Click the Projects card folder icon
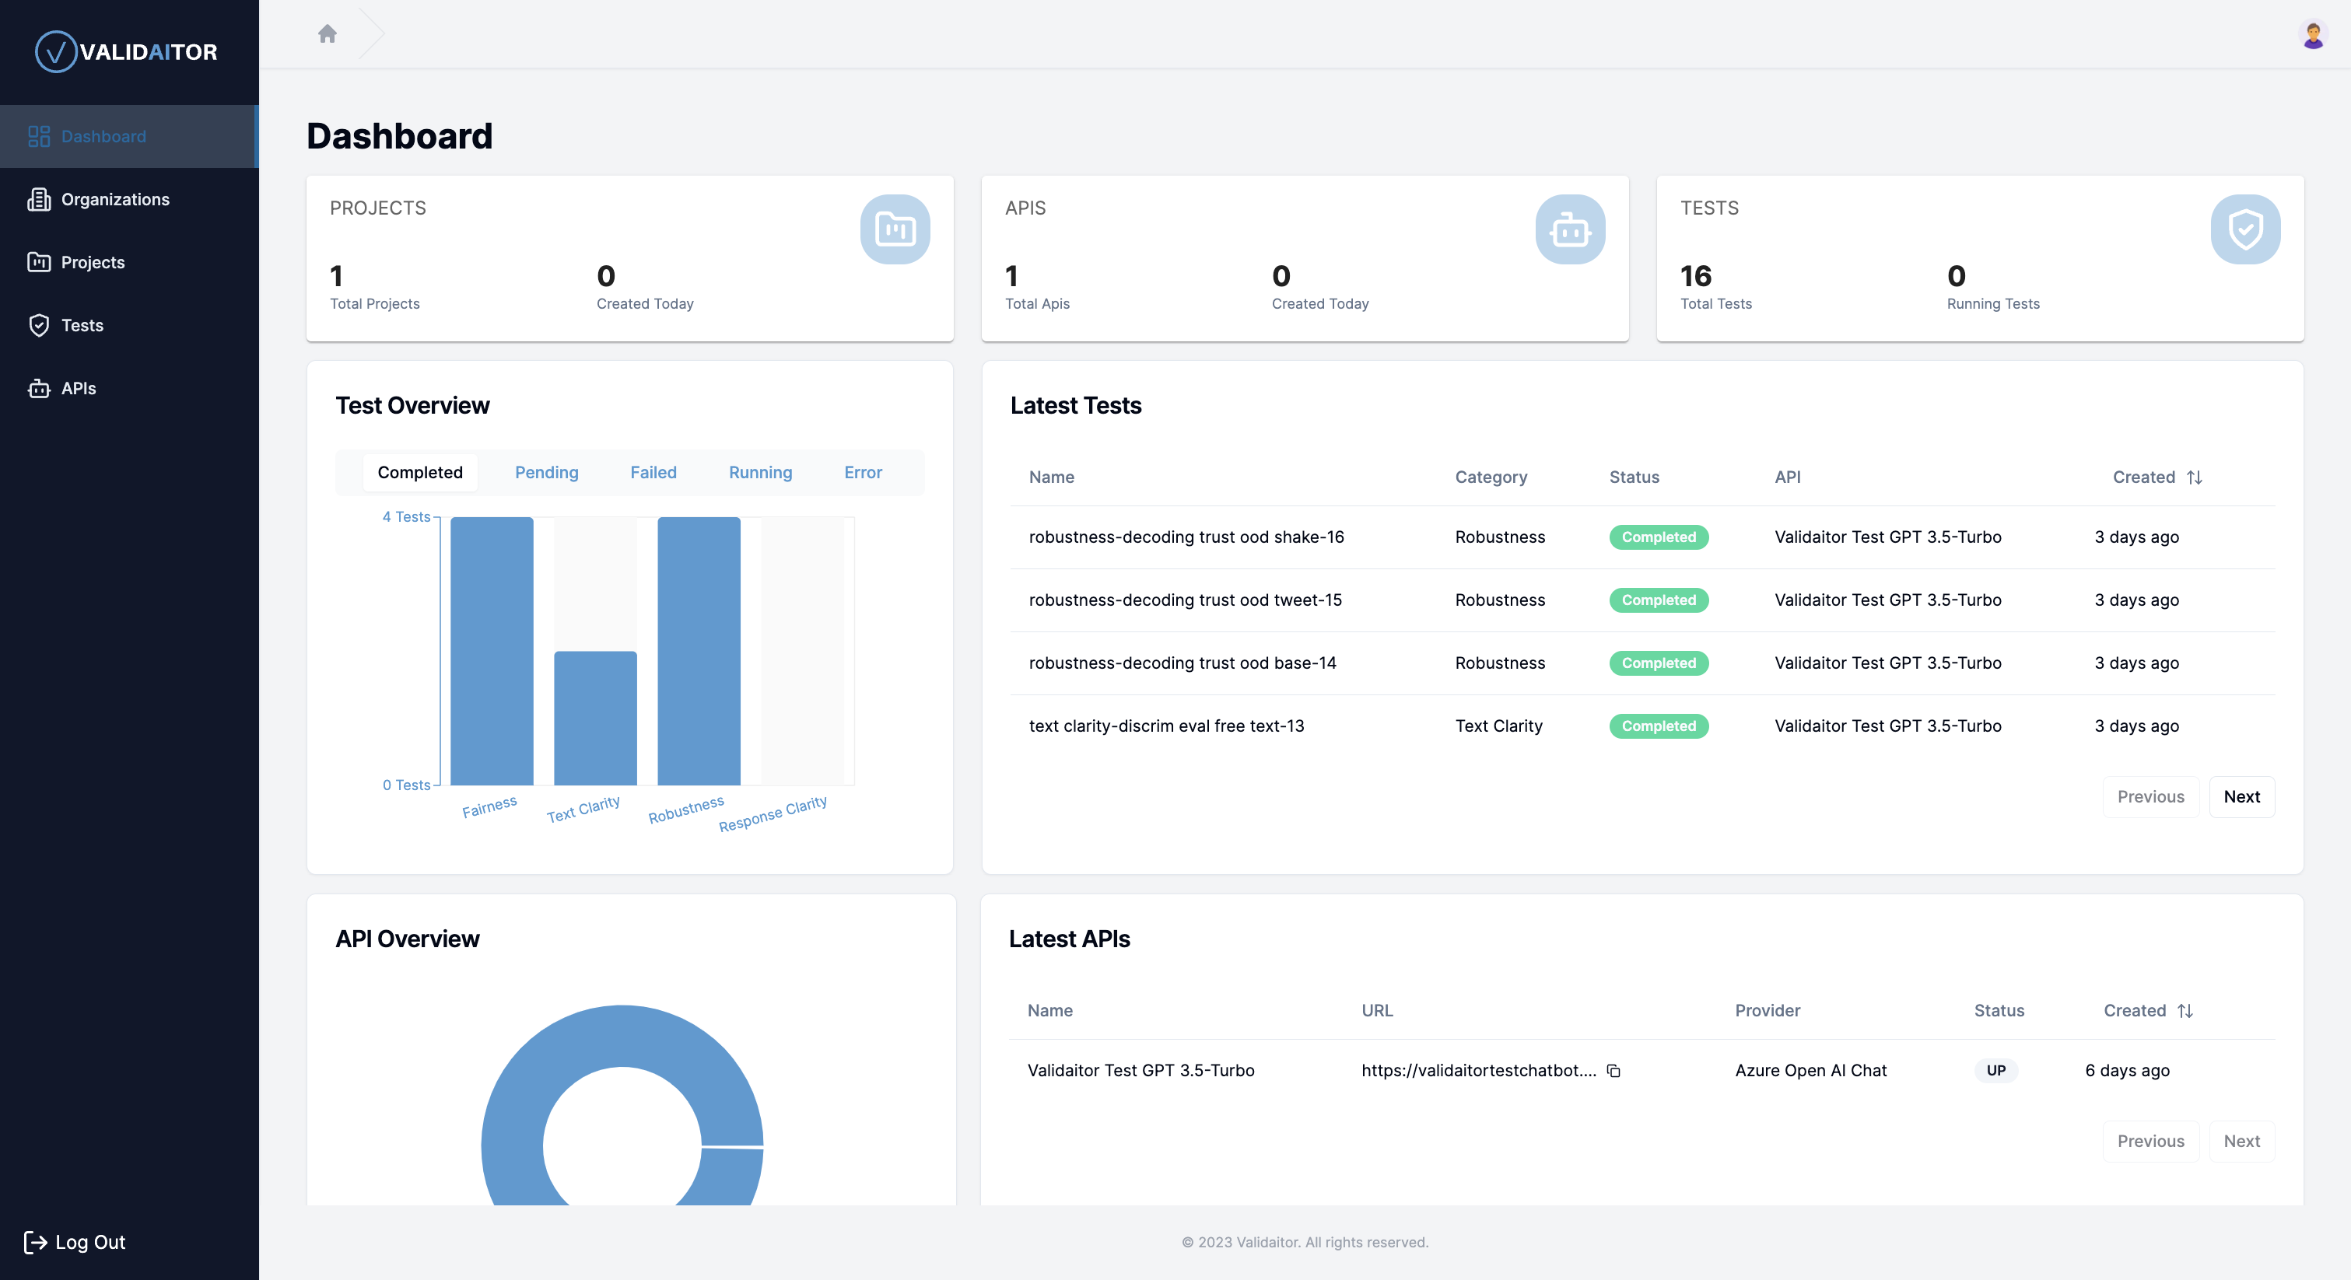 click(895, 229)
